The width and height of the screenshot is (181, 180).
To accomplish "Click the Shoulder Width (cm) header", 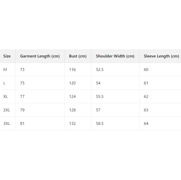I will click(115, 56).
